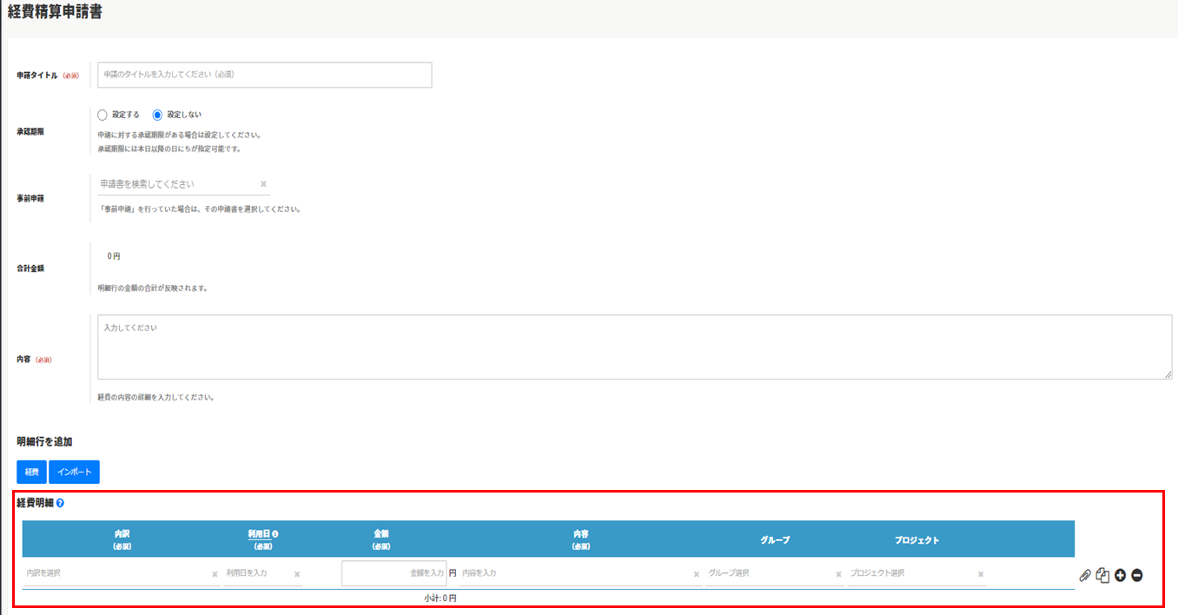The width and height of the screenshot is (1178, 615).
Task: Click the 金額を入力 amount field
Action: click(394, 573)
